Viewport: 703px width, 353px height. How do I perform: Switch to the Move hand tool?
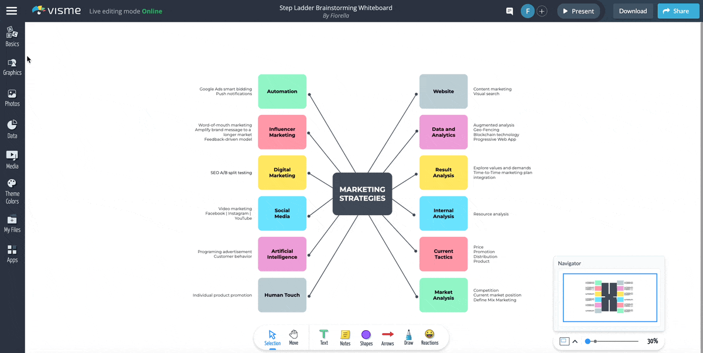(294, 337)
